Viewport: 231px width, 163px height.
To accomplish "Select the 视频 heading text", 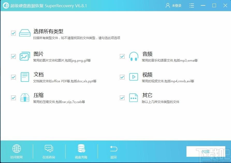I will 147,75.
